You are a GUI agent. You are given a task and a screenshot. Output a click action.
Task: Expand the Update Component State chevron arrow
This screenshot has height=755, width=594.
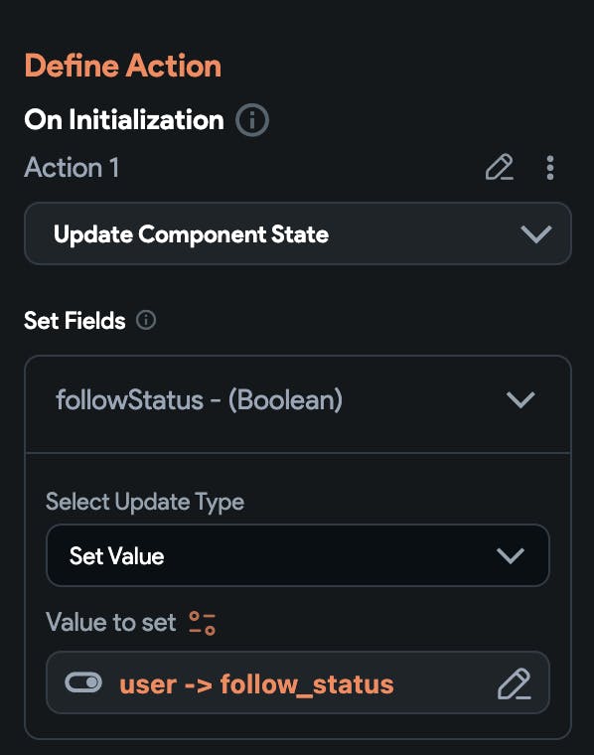point(535,234)
